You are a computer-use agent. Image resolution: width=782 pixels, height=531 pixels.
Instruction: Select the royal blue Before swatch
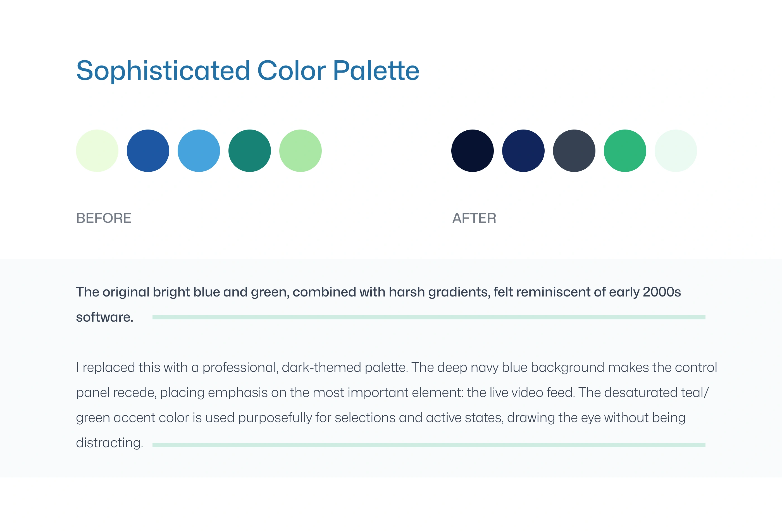[148, 151]
